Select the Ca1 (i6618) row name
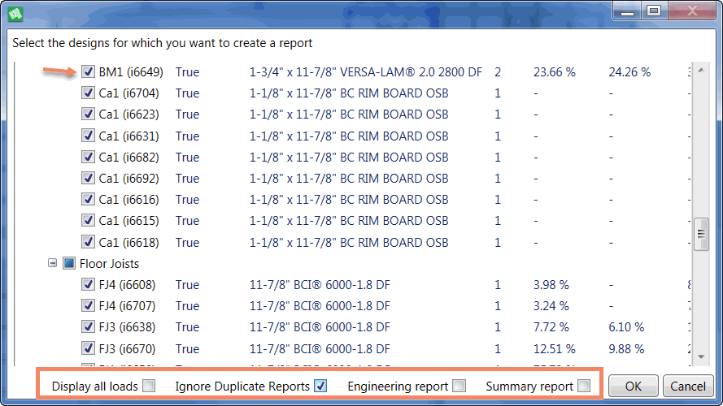This screenshot has width=723, height=406. click(x=128, y=243)
